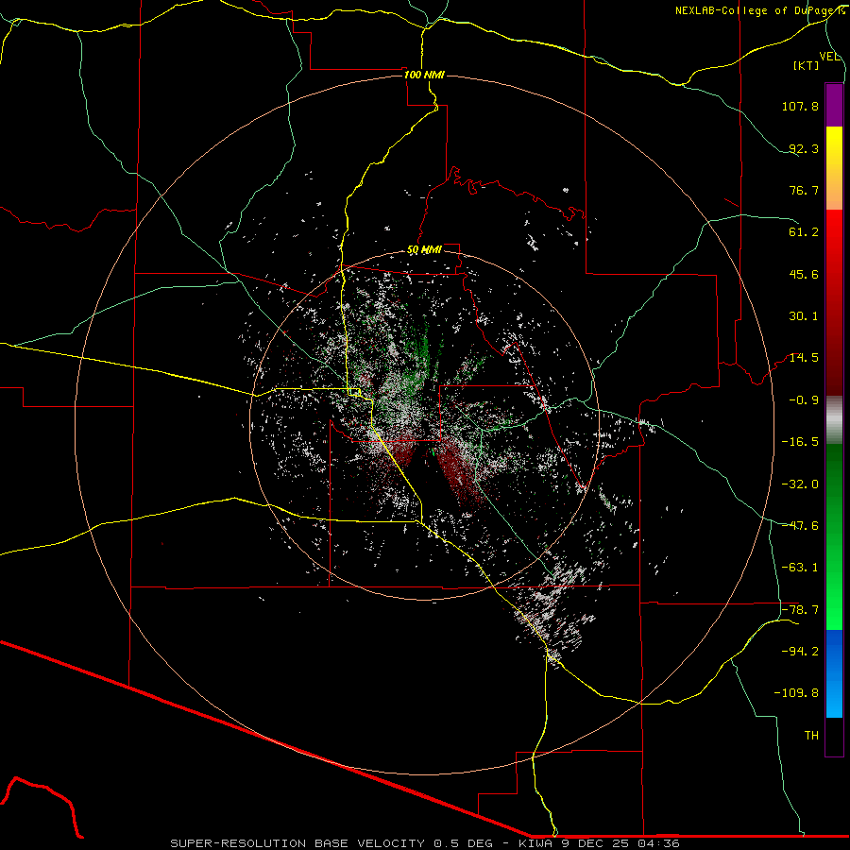This screenshot has width=850, height=850.
Task: Click the -0.9 velocity scale value
Action: coord(804,400)
